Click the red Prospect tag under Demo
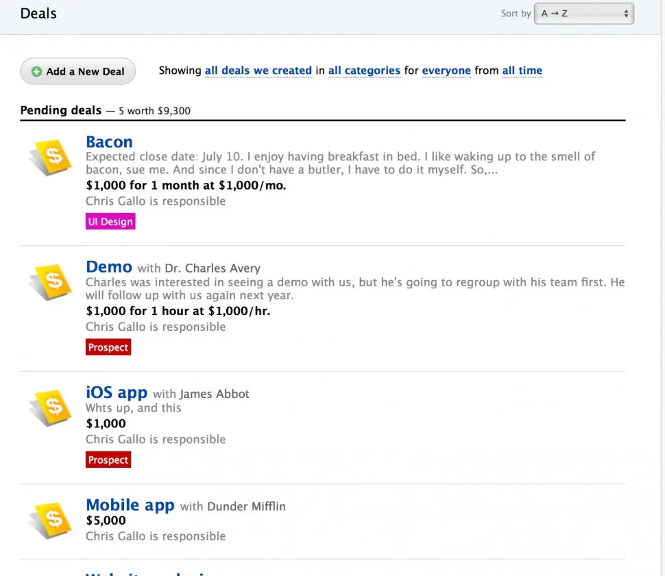This screenshot has height=576, width=665. click(x=108, y=347)
